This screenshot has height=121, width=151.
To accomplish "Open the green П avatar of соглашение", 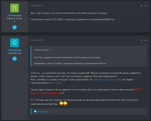I will click(x=15, y=8).
